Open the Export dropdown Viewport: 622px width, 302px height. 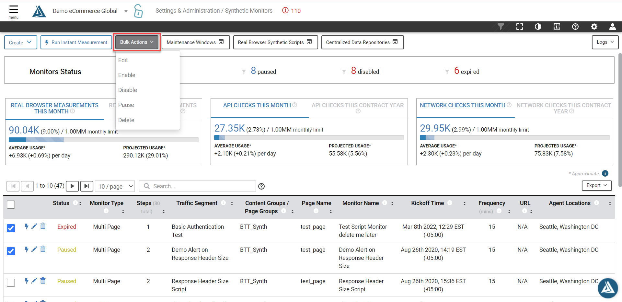(x=597, y=185)
